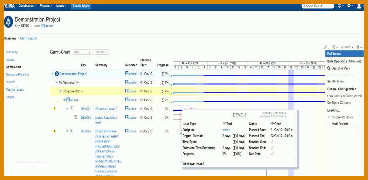This screenshot has height=180, width=368.
Task: Click the Create Issue button
Action: (81, 6)
